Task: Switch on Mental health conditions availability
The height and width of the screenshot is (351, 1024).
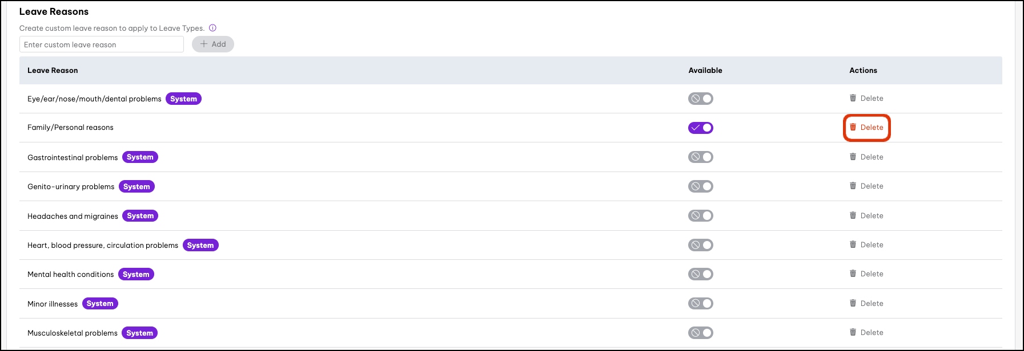Action: [x=701, y=274]
